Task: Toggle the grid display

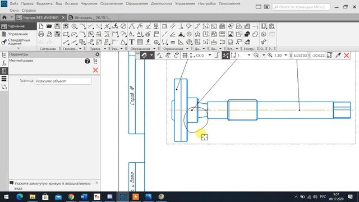Action: click(x=185, y=55)
